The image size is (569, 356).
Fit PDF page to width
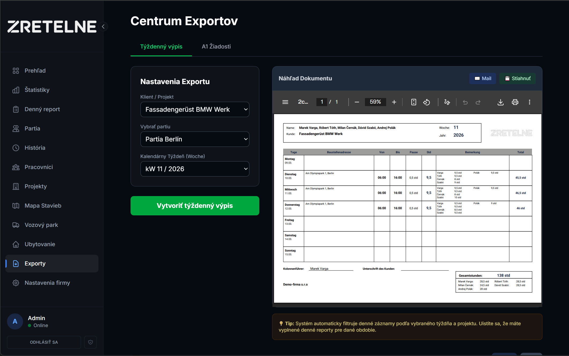click(414, 102)
